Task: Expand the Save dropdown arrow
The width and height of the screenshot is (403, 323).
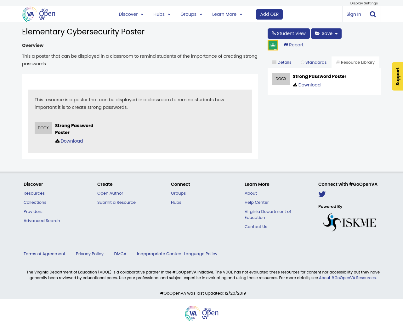Action: coord(336,33)
